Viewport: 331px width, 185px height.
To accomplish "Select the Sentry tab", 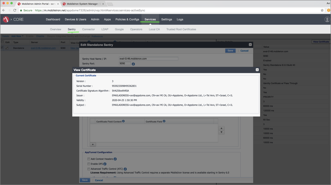I will point(72,29).
